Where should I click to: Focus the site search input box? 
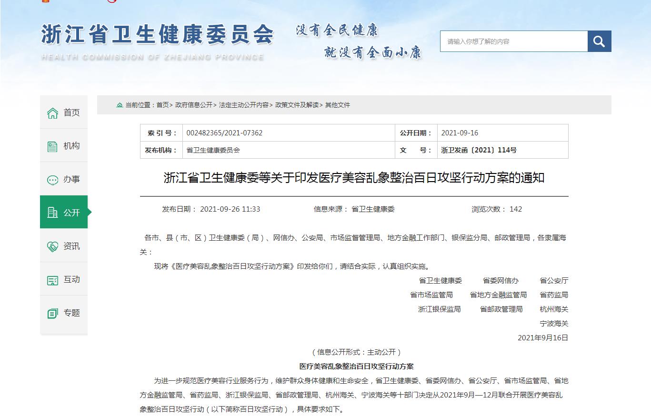(513, 41)
